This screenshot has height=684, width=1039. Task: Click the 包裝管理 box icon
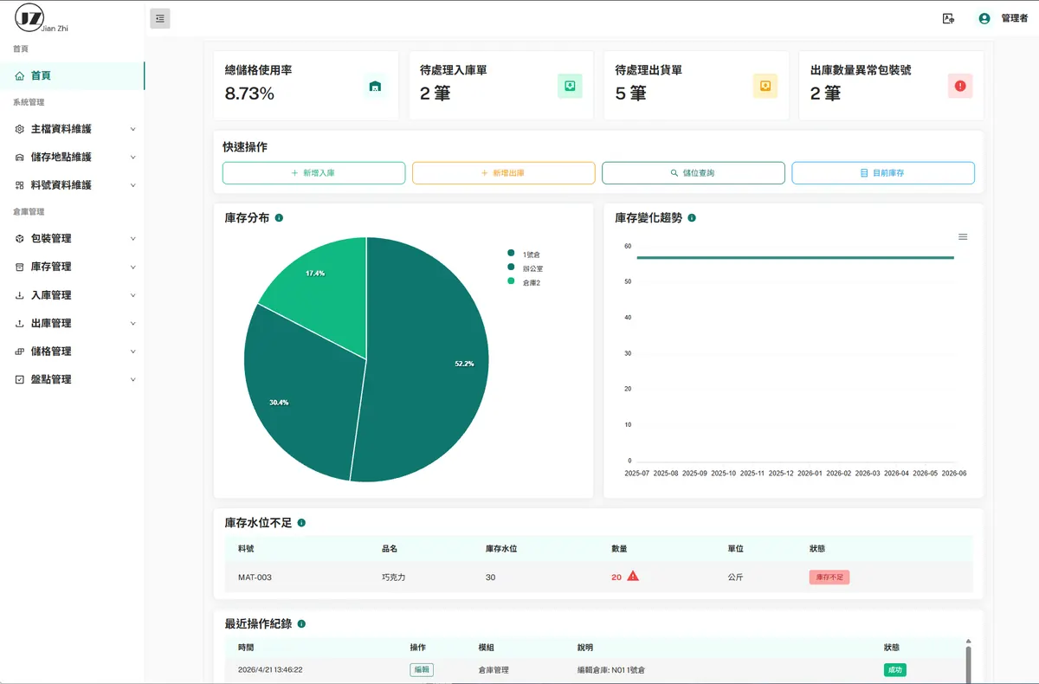pyautogui.click(x=20, y=239)
